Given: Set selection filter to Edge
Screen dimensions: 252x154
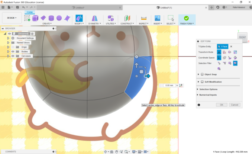Looking at the screenshot, I should [224, 63].
